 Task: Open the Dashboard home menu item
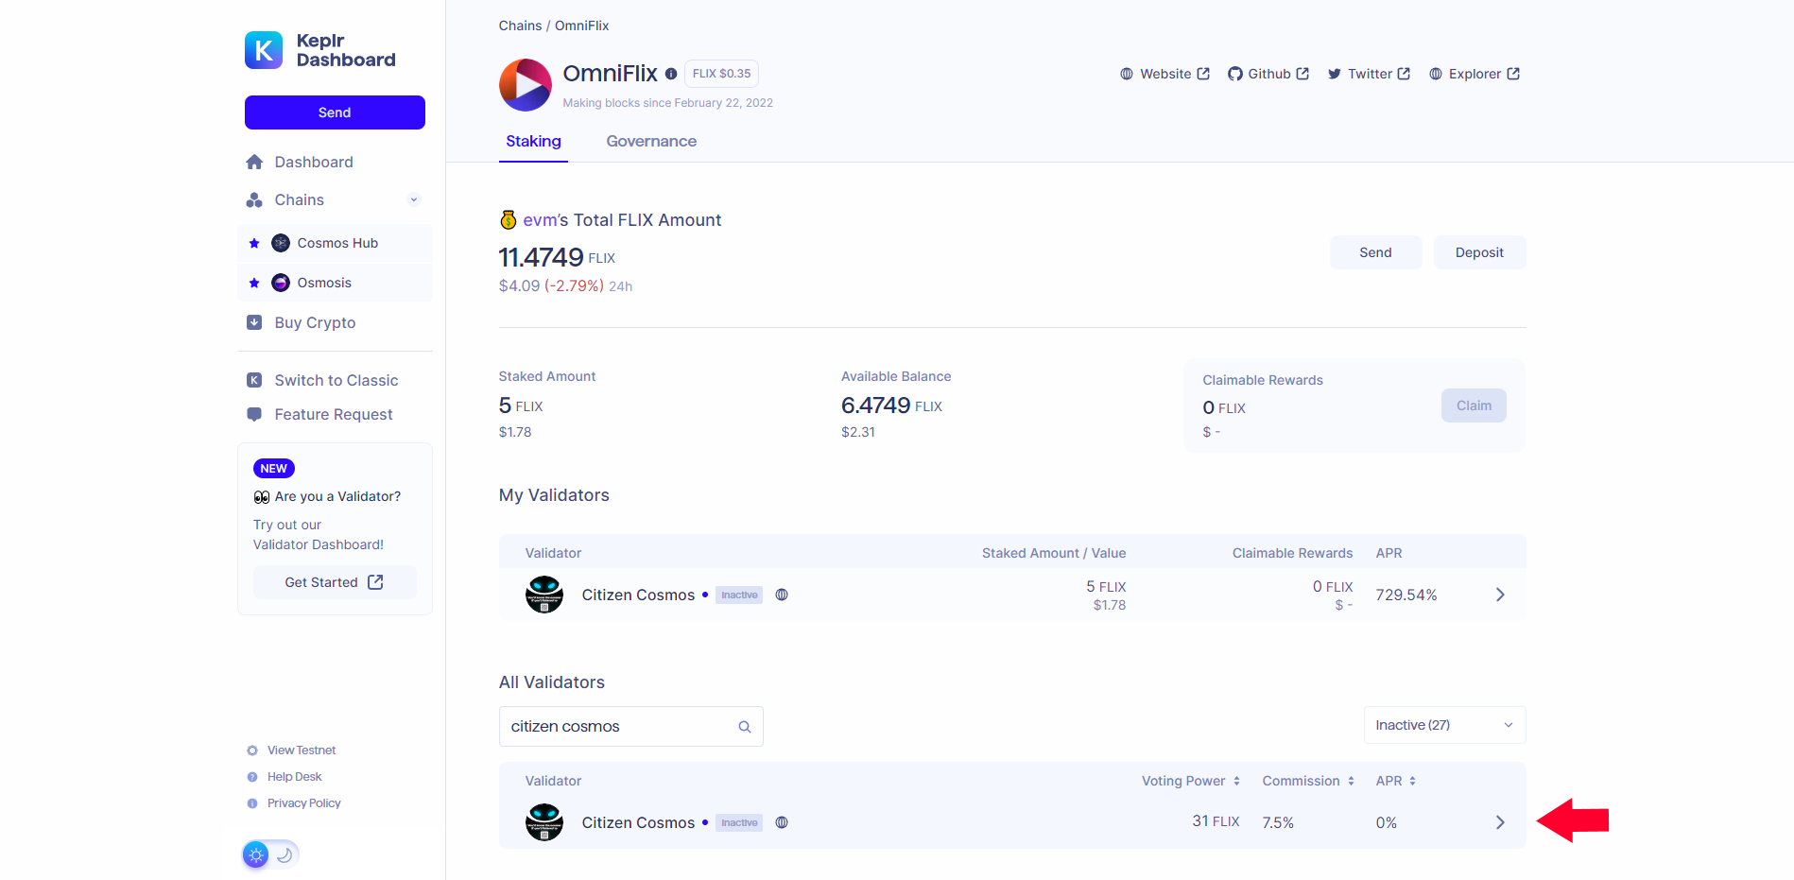(313, 162)
